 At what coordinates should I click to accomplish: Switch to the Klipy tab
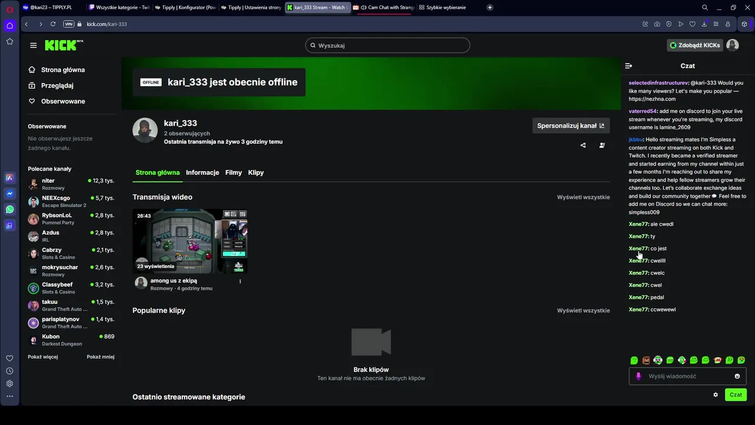[256, 172]
